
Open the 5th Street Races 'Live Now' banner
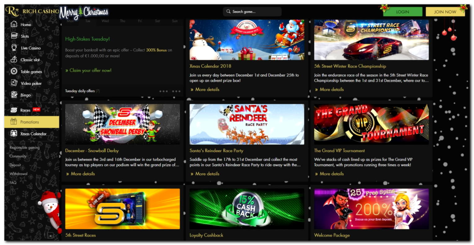pos(123,209)
